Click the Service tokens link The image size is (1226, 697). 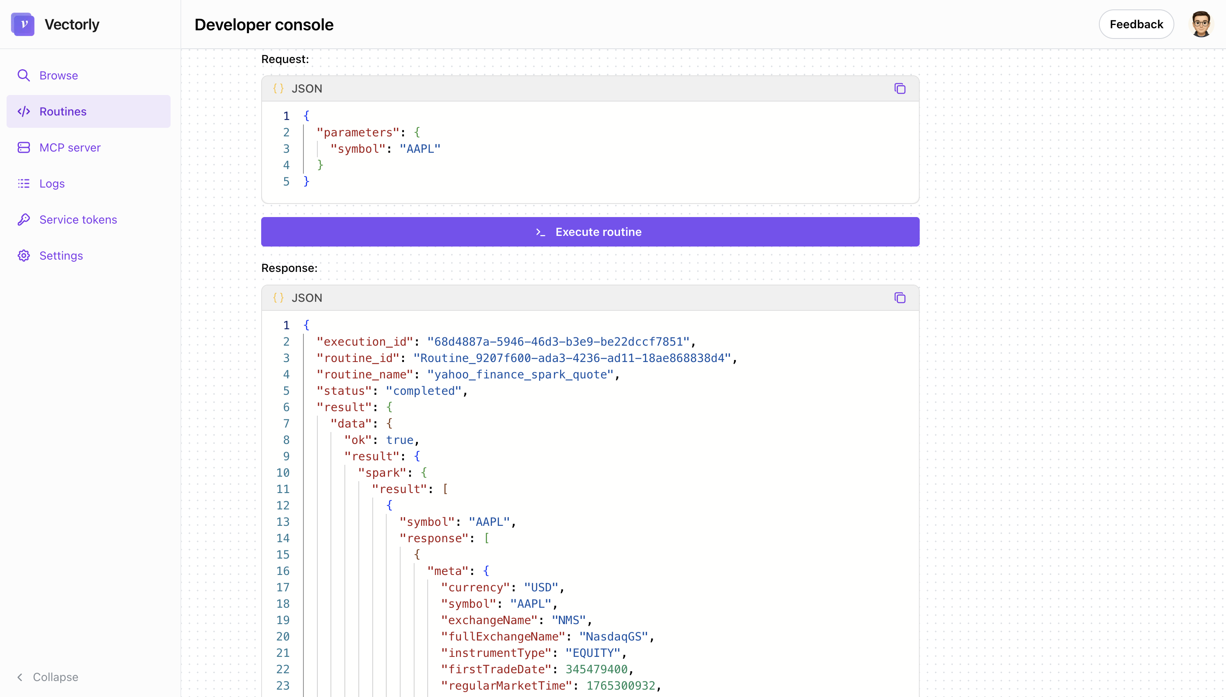(x=78, y=219)
